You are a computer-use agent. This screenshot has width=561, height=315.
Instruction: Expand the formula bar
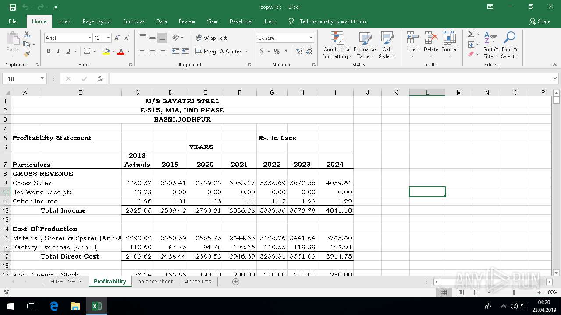[555, 79]
